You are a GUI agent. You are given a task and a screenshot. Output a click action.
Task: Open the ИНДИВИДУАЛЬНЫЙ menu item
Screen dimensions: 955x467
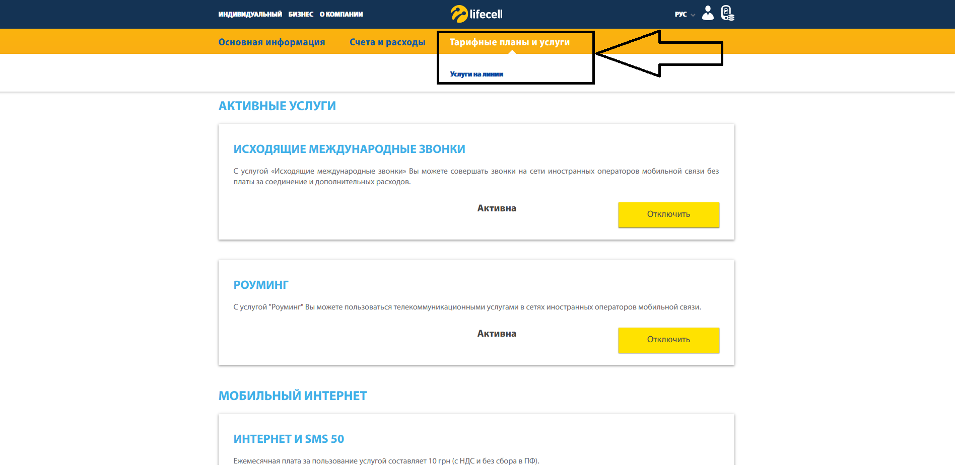pyautogui.click(x=250, y=14)
